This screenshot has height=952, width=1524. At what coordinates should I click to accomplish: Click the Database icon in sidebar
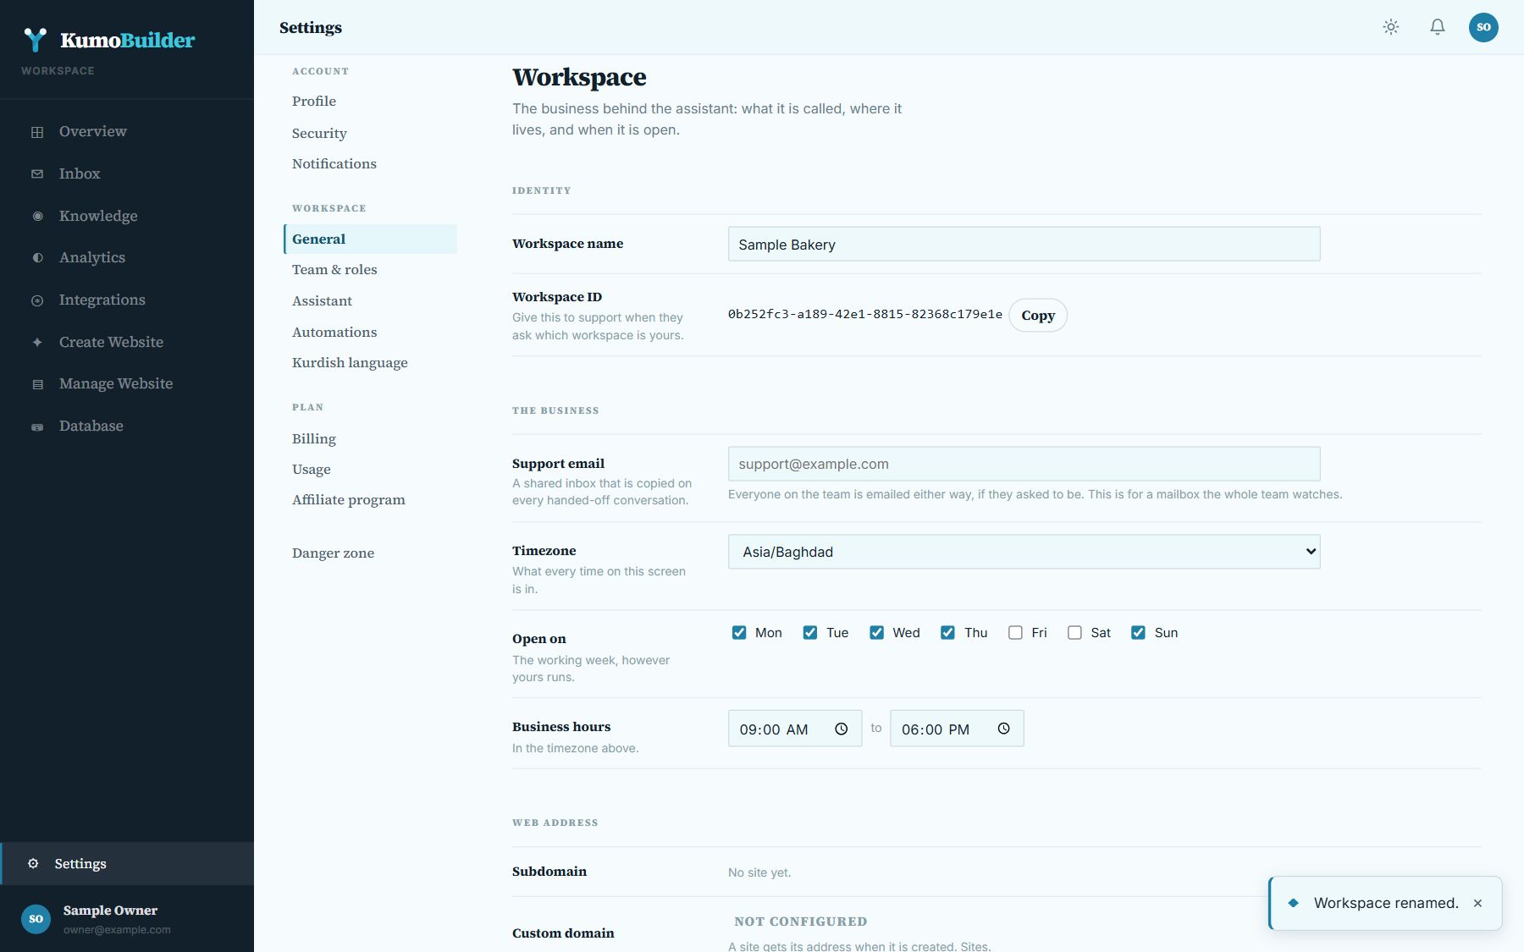[37, 426]
